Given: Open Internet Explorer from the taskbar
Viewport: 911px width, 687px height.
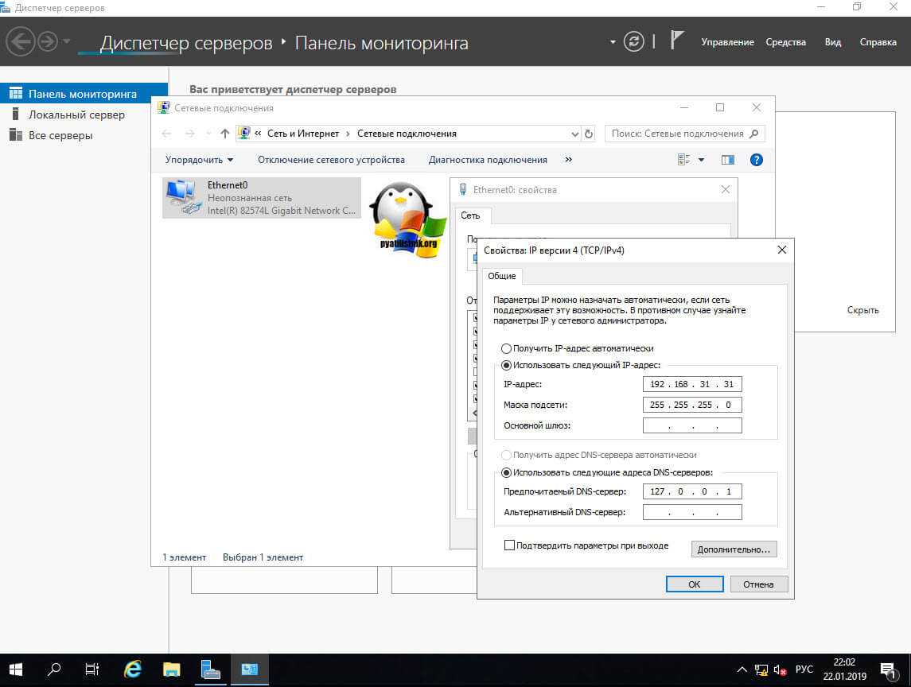Looking at the screenshot, I should [x=133, y=670].
